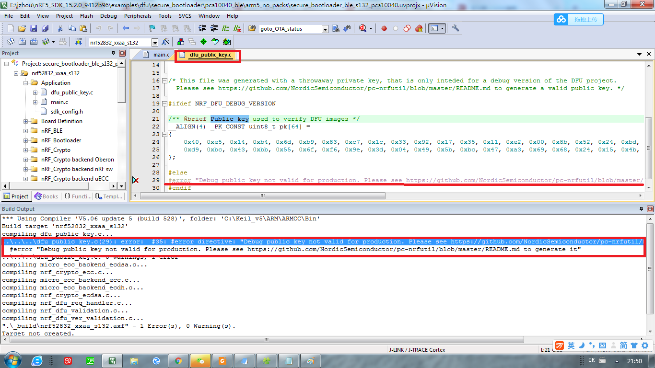Insert a breakpoint using the red dot icon
This screenshot has height=368, width=655.
[x=384, y=28]
